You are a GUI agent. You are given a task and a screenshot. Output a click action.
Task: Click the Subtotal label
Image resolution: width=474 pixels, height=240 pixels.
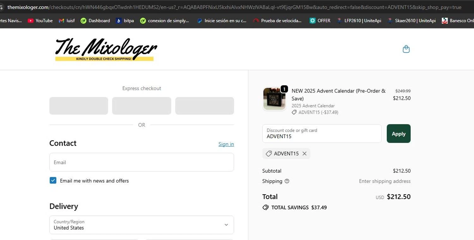click(x=272, y=171)
